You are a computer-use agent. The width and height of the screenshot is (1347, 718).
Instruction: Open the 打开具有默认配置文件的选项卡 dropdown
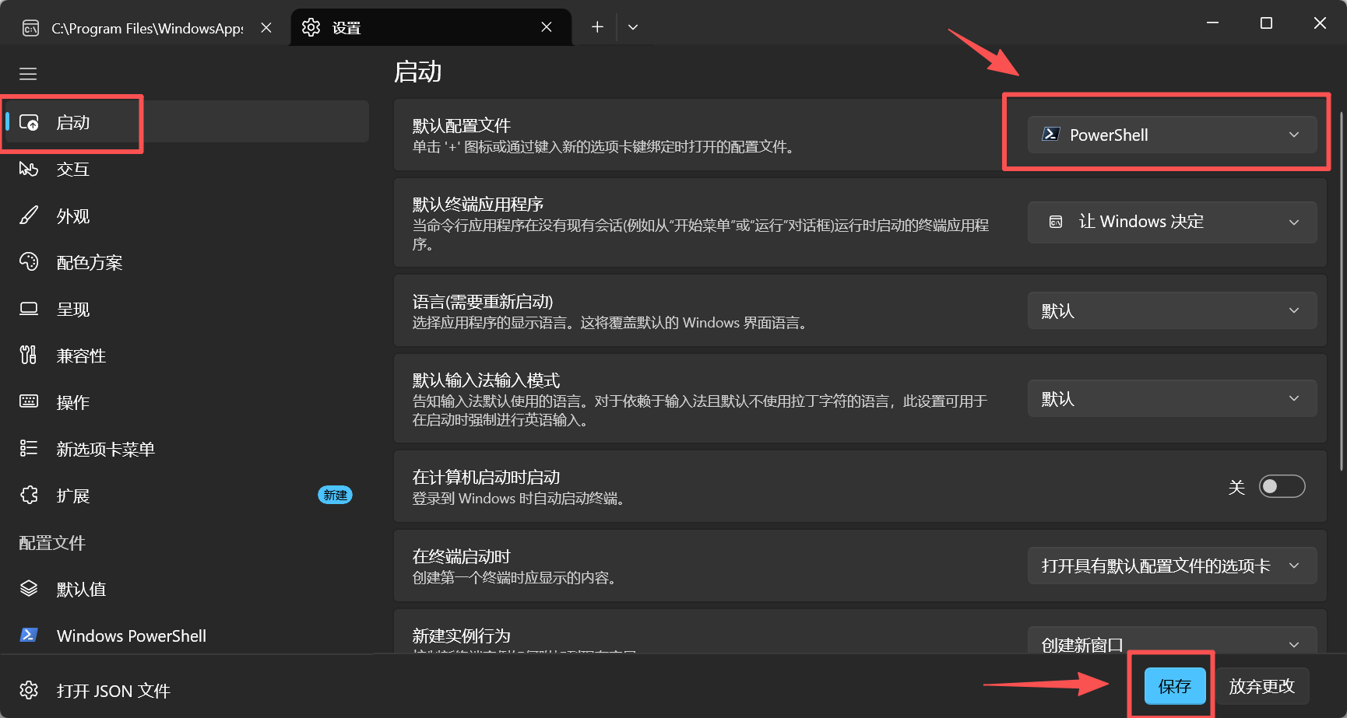click(x=1172, y=566)
